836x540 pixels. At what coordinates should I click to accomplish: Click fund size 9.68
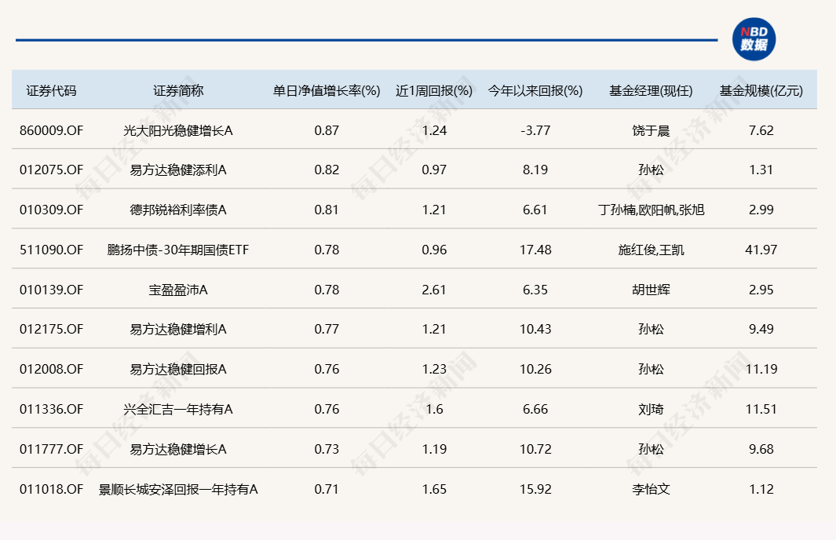pyautogui.click(x=761, y=450)
